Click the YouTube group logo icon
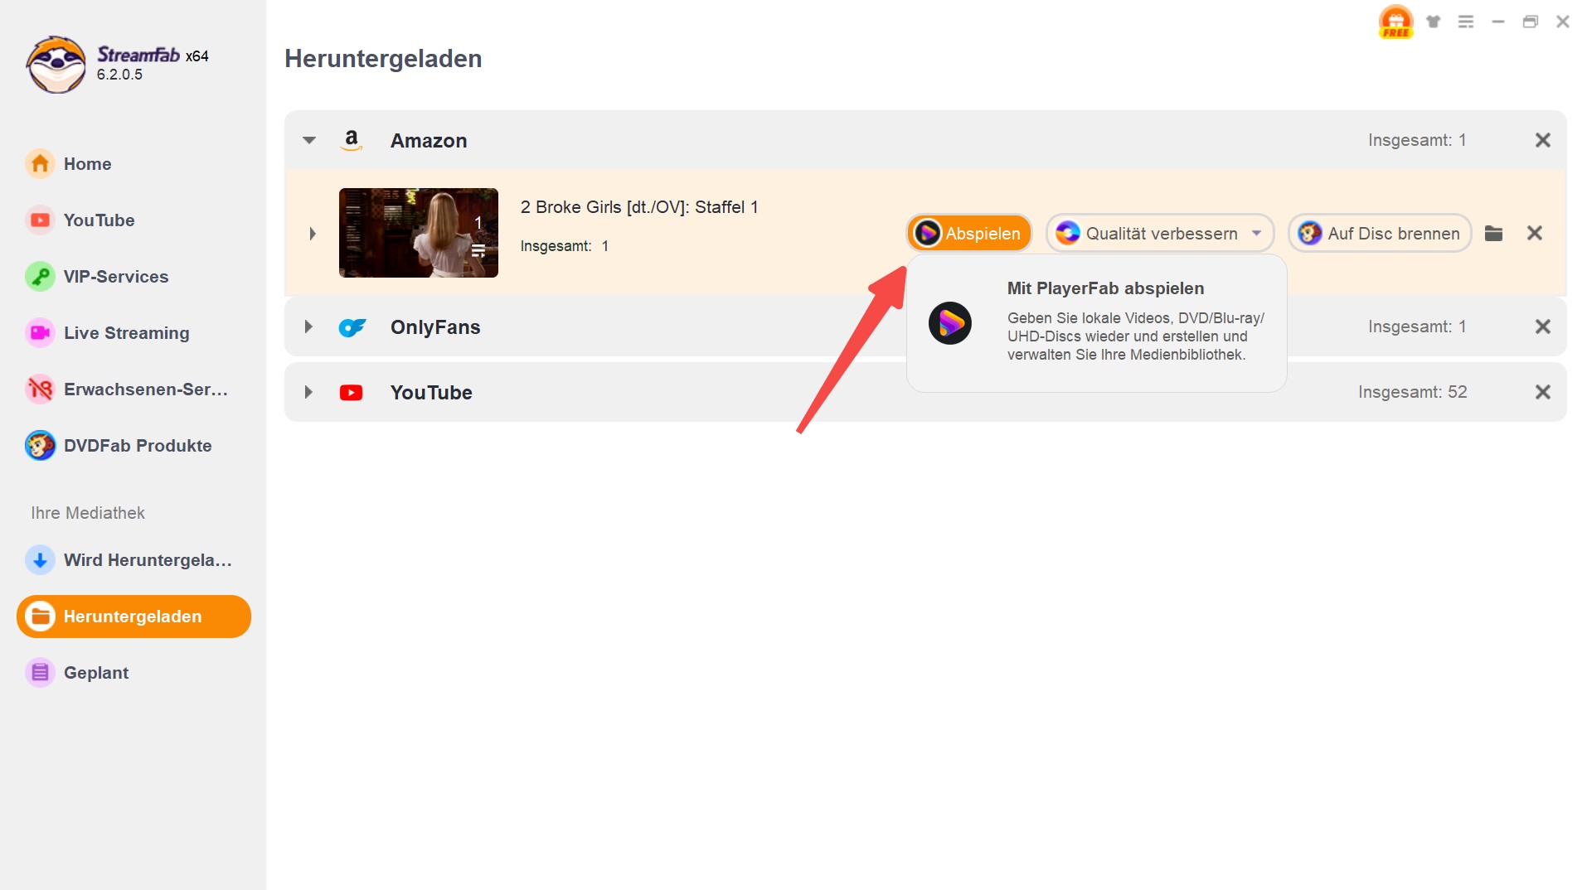This screenshot has width=1587, height=890. click(352, 393)
